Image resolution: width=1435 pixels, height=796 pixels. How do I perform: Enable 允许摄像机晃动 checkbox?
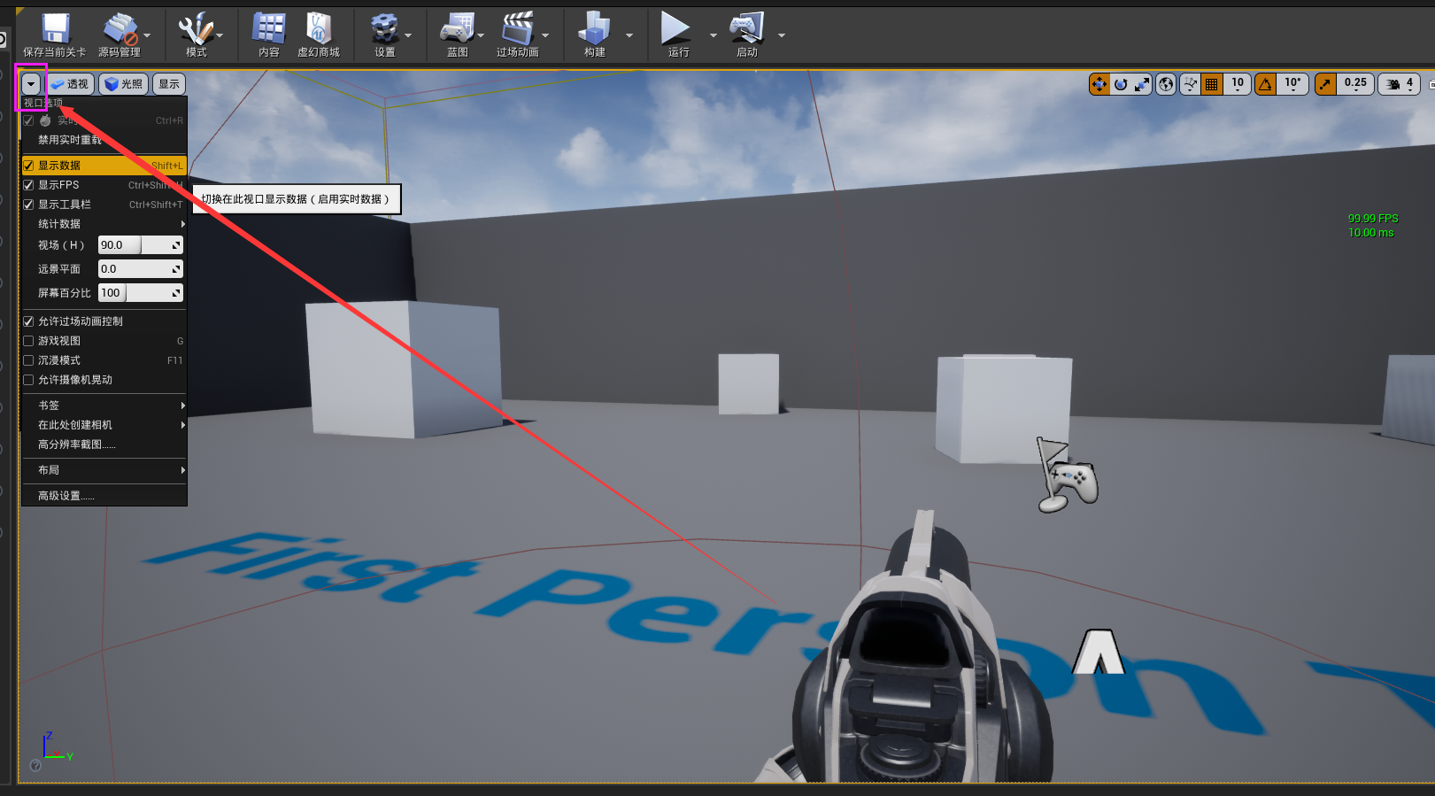[28, 380]
